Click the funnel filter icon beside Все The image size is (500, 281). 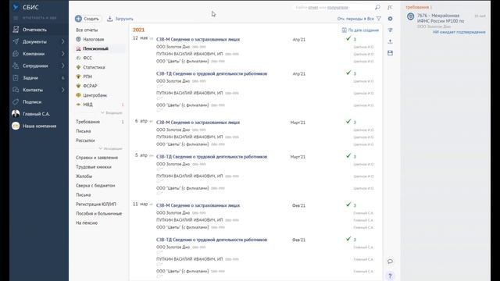tap(378, 19)
